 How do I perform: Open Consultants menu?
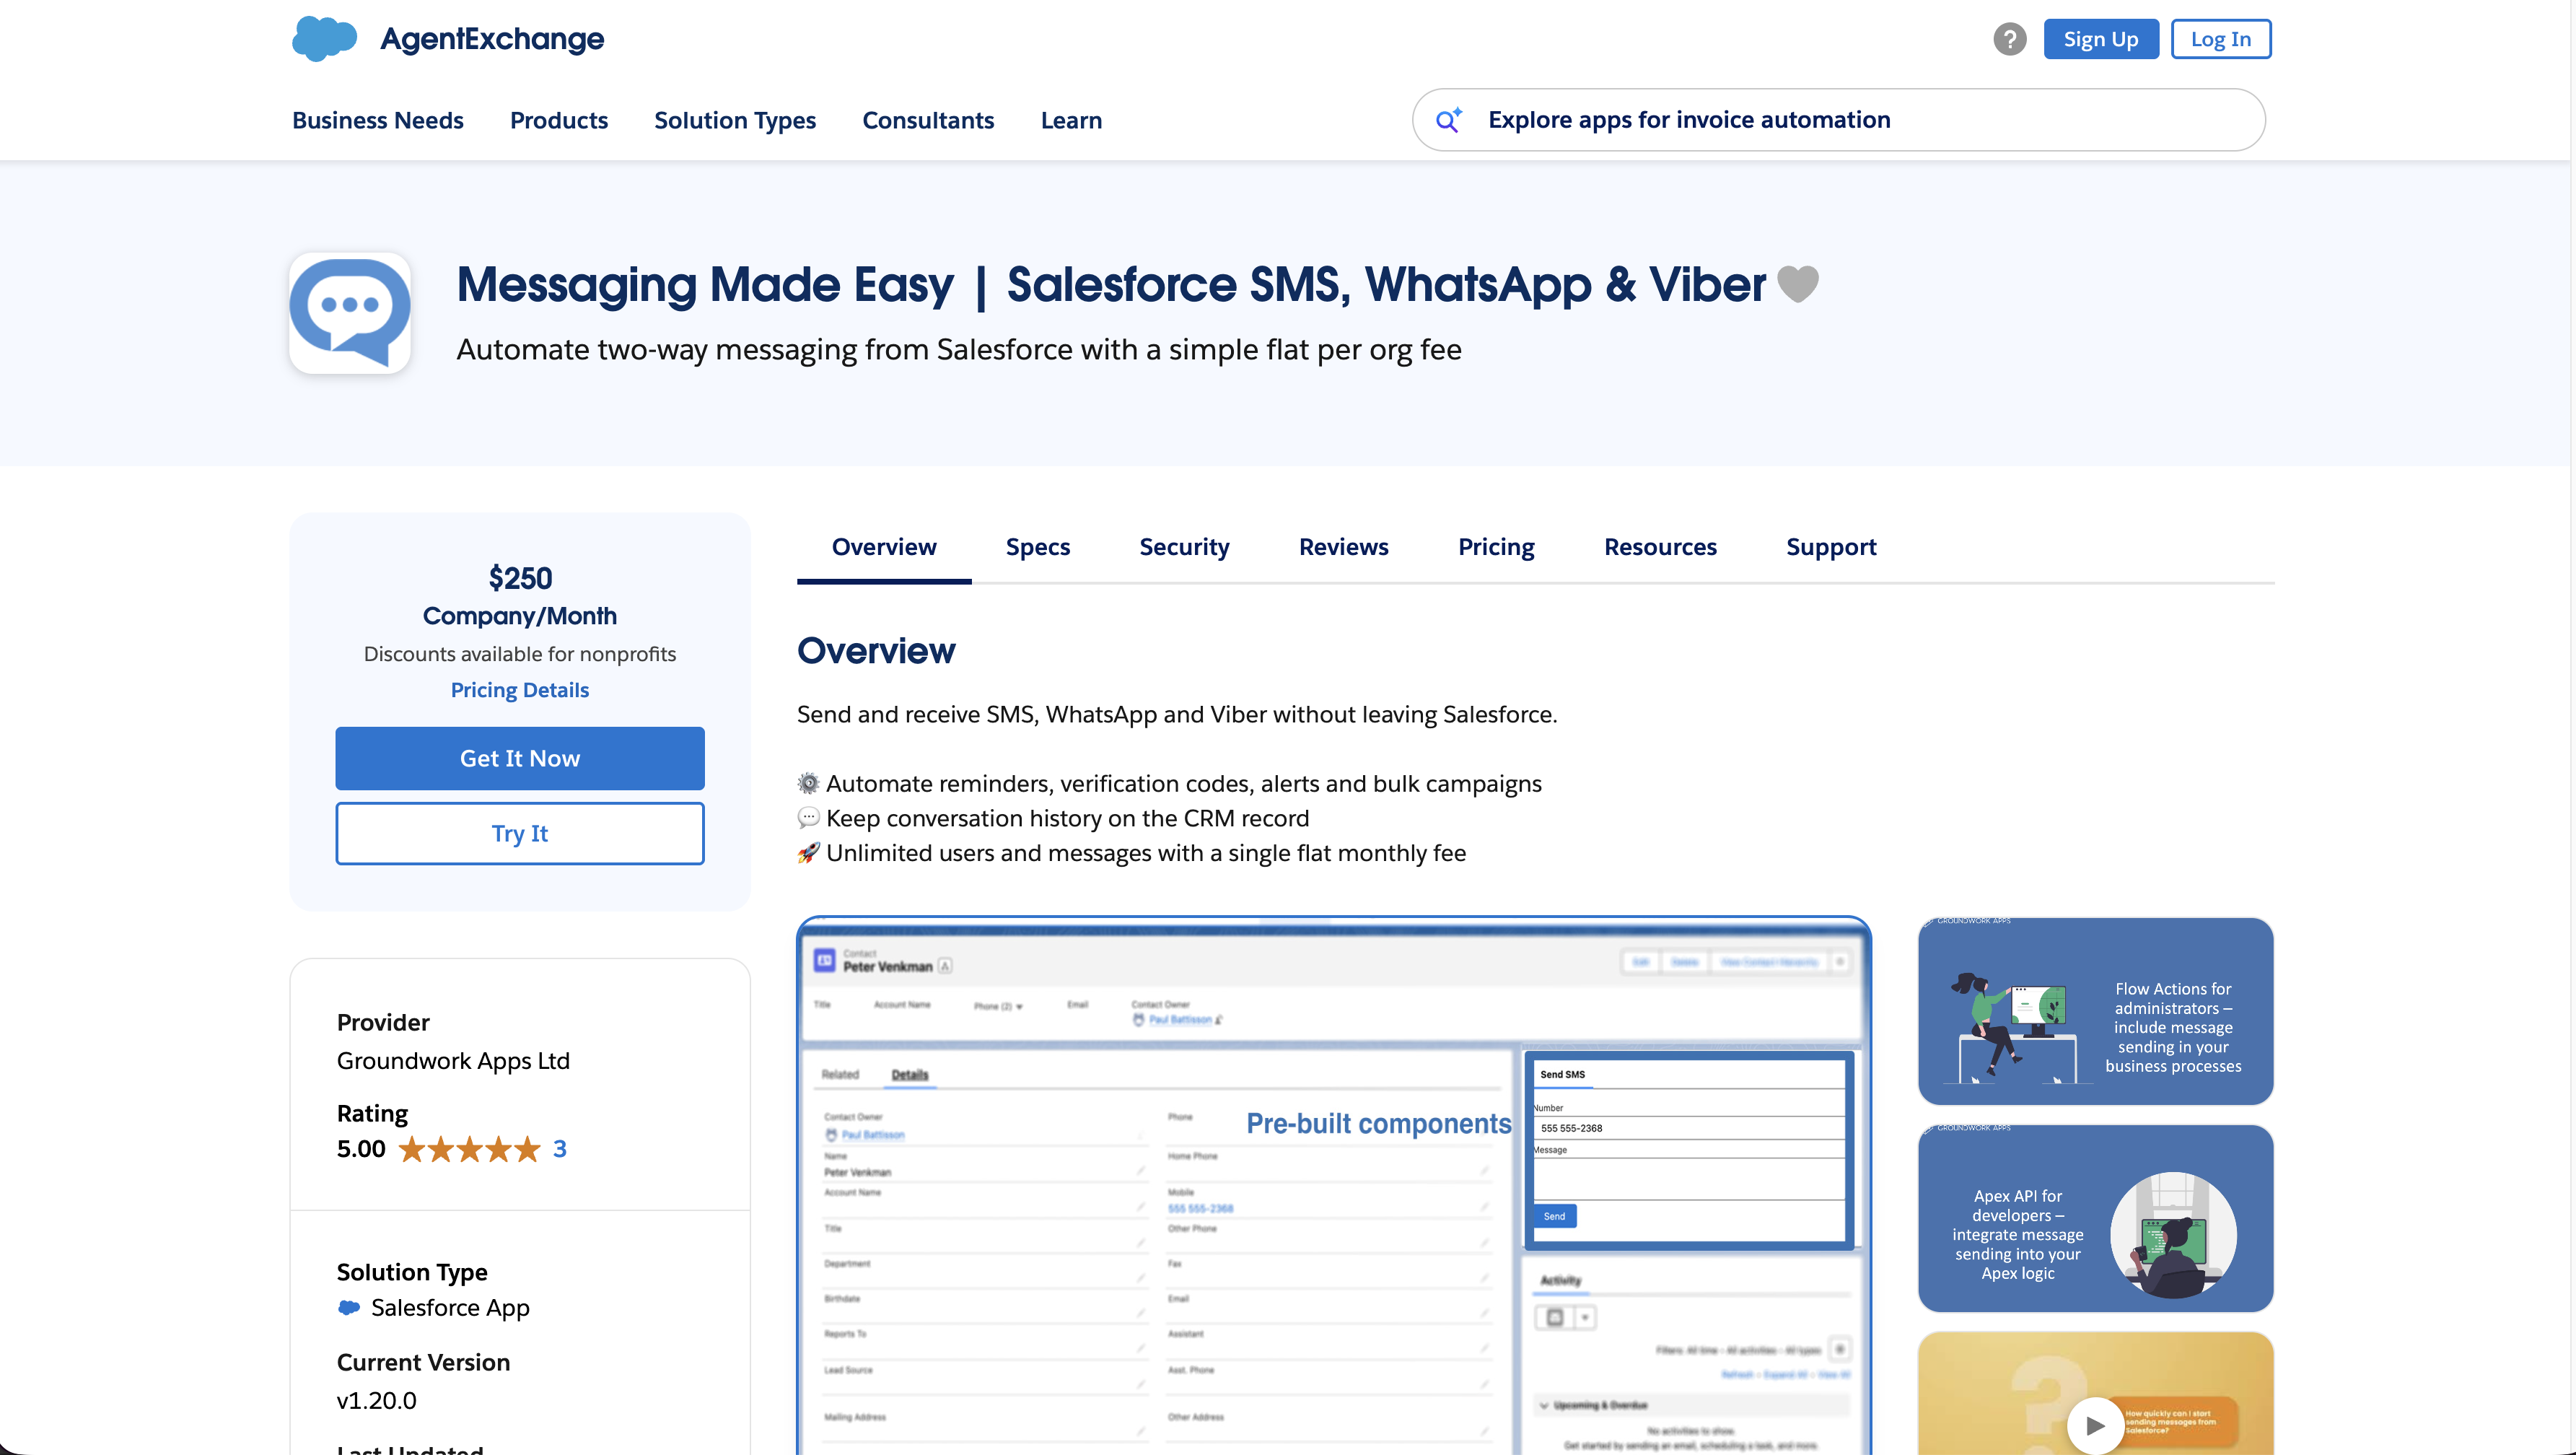pos(928,120)
